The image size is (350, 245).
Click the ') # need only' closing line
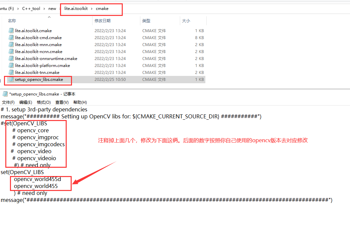[31, 193]
